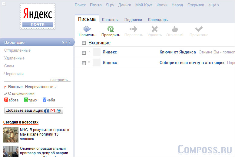Click the Это спам! flame icon
This screenshot has height=157, width=235.
pos(175,29)
